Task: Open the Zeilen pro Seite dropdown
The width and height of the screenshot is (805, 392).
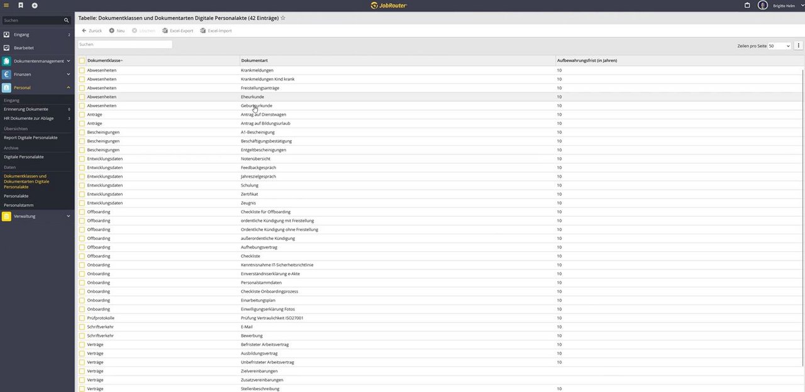Action: pos(779,46)
